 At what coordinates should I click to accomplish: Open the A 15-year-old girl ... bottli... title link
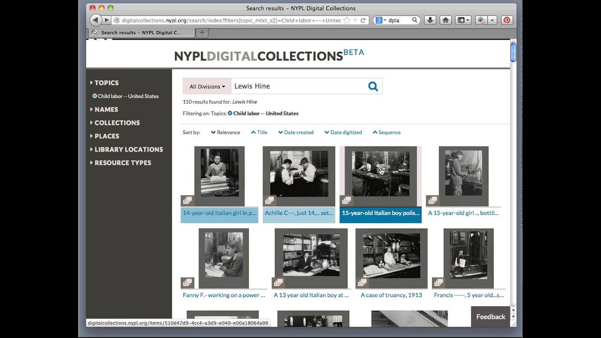(463, 213)
